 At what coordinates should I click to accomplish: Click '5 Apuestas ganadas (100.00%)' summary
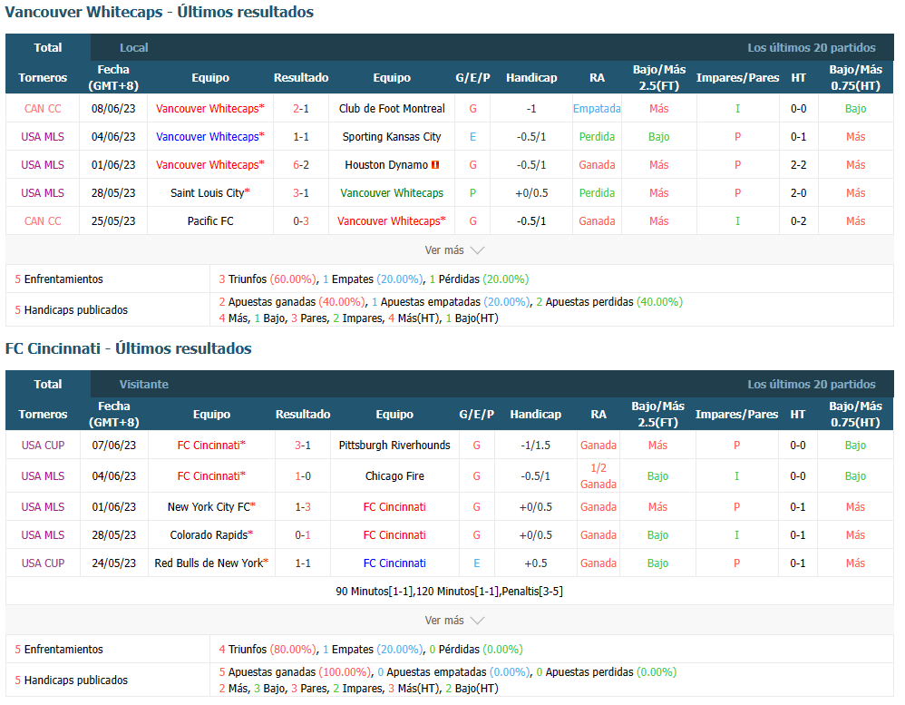coord(295,672)
